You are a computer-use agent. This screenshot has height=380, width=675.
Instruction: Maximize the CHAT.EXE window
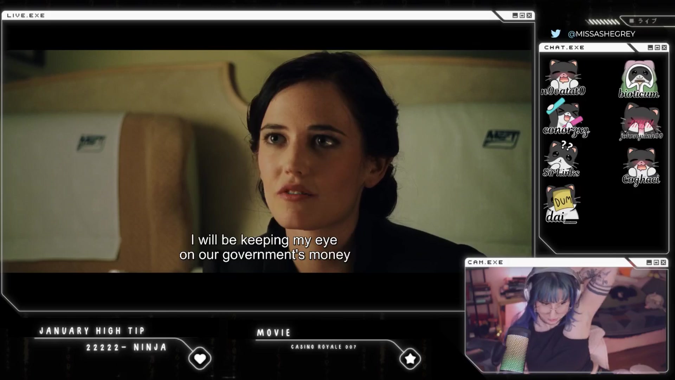(657, 47)
